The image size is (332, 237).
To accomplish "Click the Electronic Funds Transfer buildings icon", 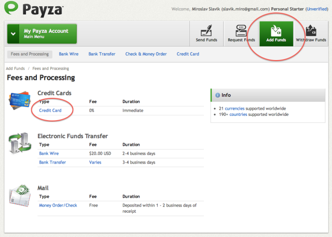I will pos(20,143).
